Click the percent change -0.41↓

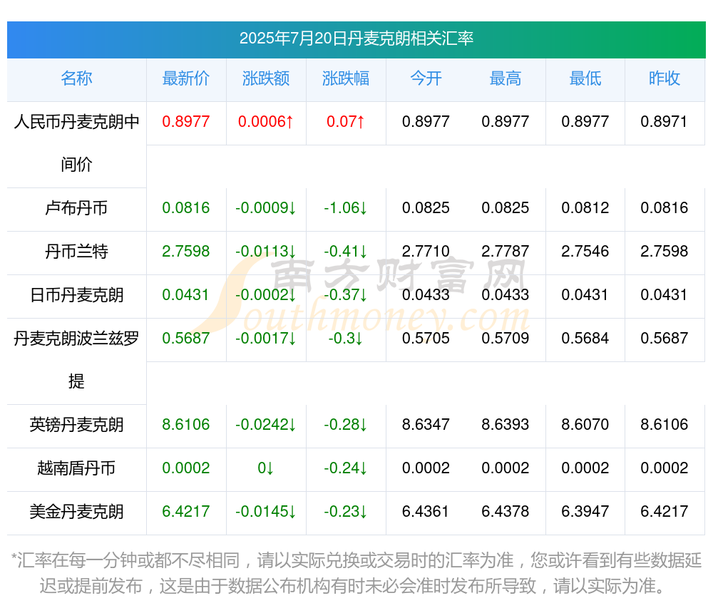point(346,252)
